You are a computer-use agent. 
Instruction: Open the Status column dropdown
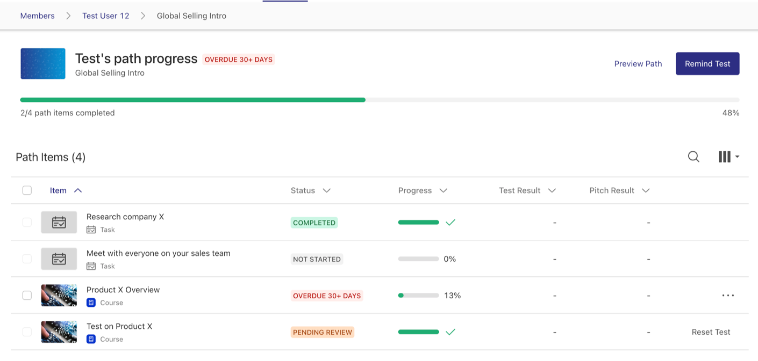point(326,190)
